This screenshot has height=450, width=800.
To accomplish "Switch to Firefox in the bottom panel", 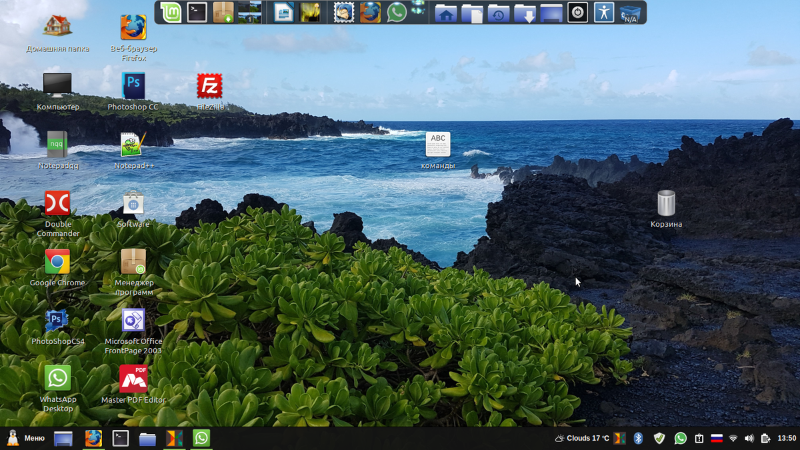I will coord(93,438).
